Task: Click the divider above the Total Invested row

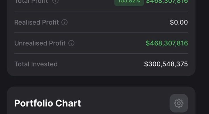Action: tap(101, 54)
